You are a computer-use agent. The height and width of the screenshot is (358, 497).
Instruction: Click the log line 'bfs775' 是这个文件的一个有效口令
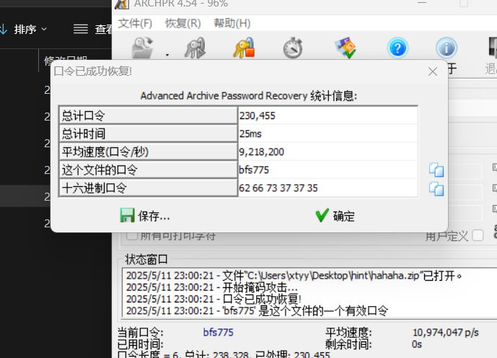coord(257,311)
